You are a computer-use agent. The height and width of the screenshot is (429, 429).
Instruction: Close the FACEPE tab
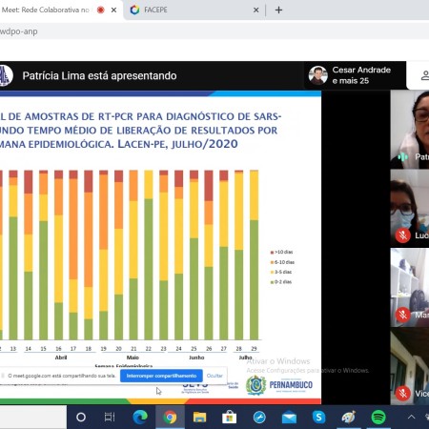click(x=255, y=10)
